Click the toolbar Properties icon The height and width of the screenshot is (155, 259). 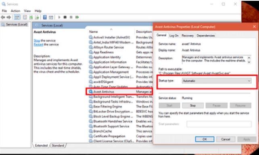point(25,17)
